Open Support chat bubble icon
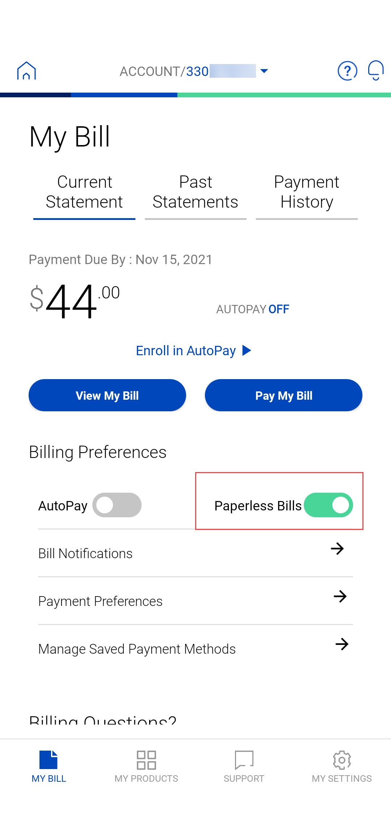Viewport: 391px width, 832px height. [x=244, y=760]
